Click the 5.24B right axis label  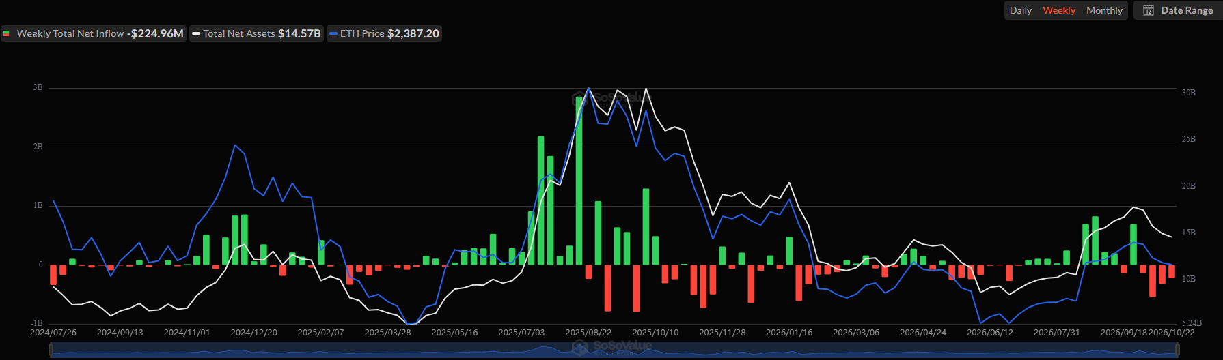[1192, 323]
